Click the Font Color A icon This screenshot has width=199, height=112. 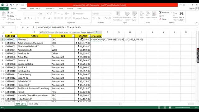tap(49, 18)
